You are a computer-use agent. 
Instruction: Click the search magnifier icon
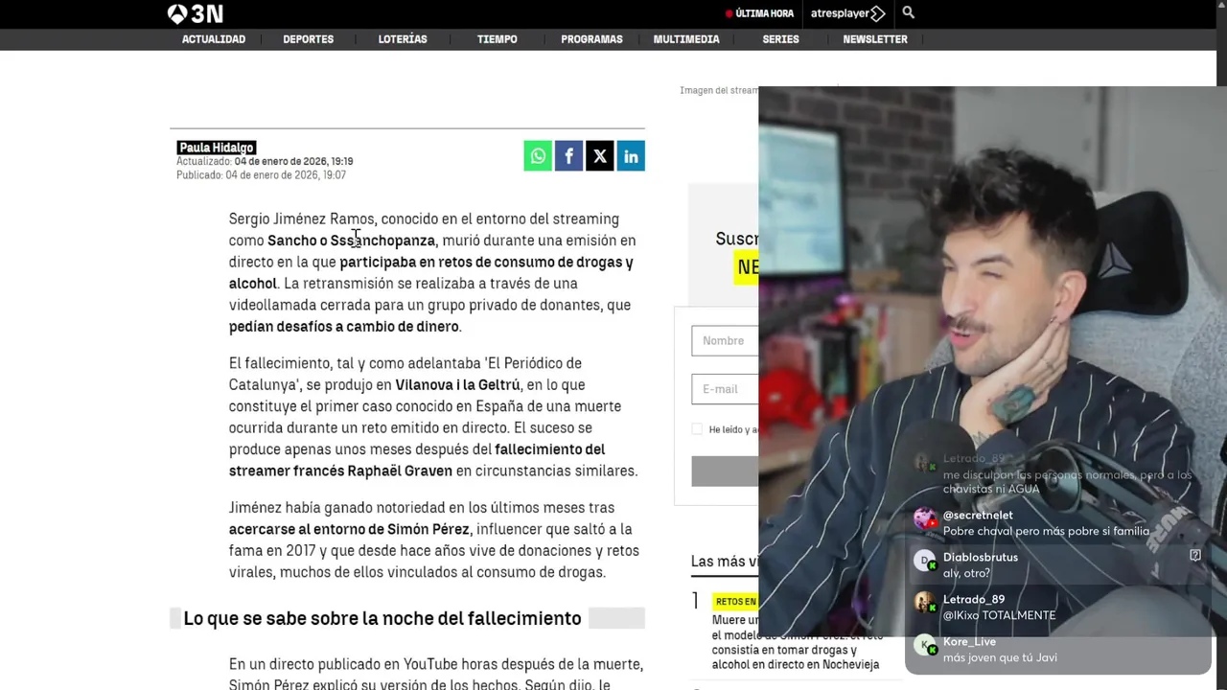coord(909,12)
